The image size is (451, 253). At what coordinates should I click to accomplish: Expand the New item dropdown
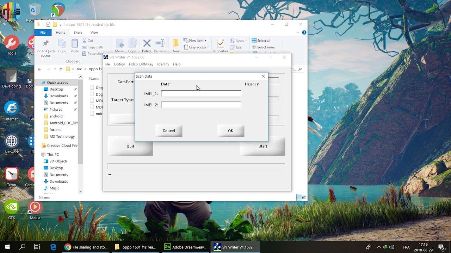coord(197,41)
